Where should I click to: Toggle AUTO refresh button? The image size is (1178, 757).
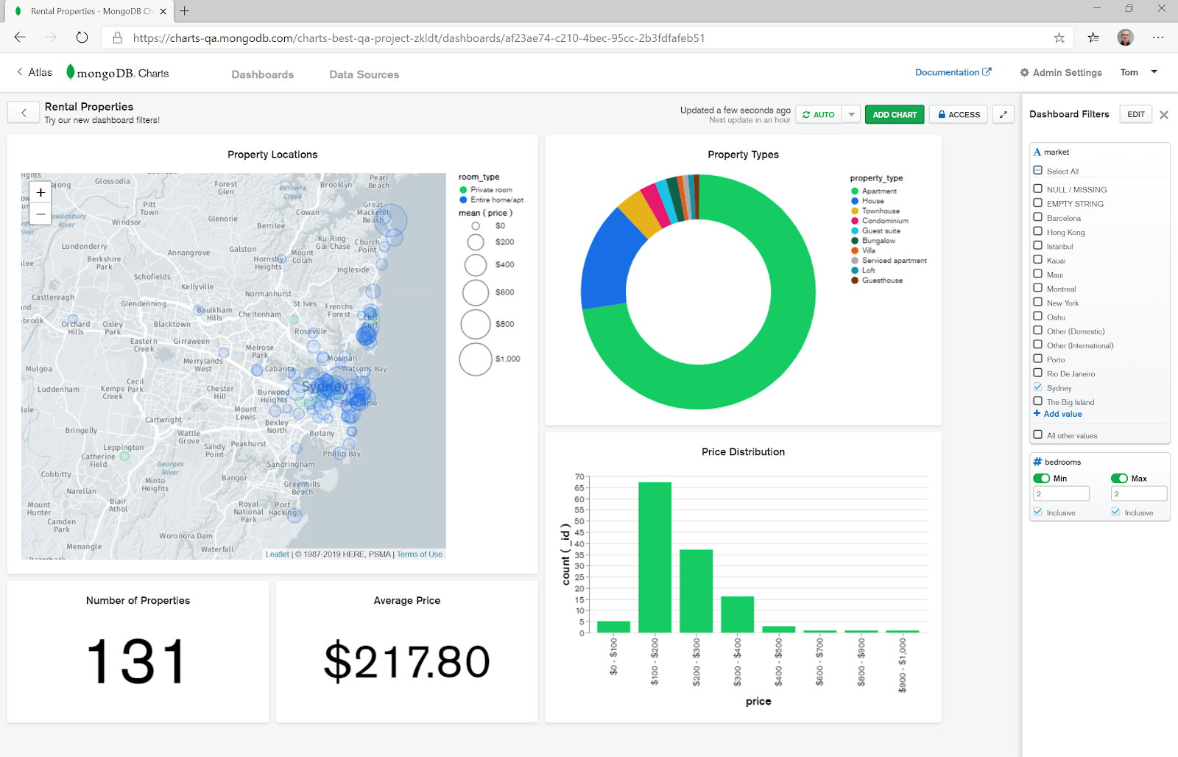tap(819, 114)
